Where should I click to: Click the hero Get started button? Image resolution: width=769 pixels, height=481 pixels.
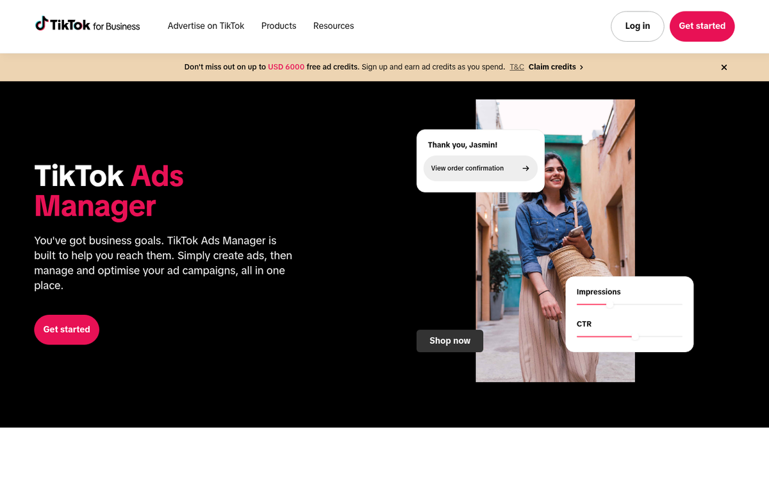point(67,329)
